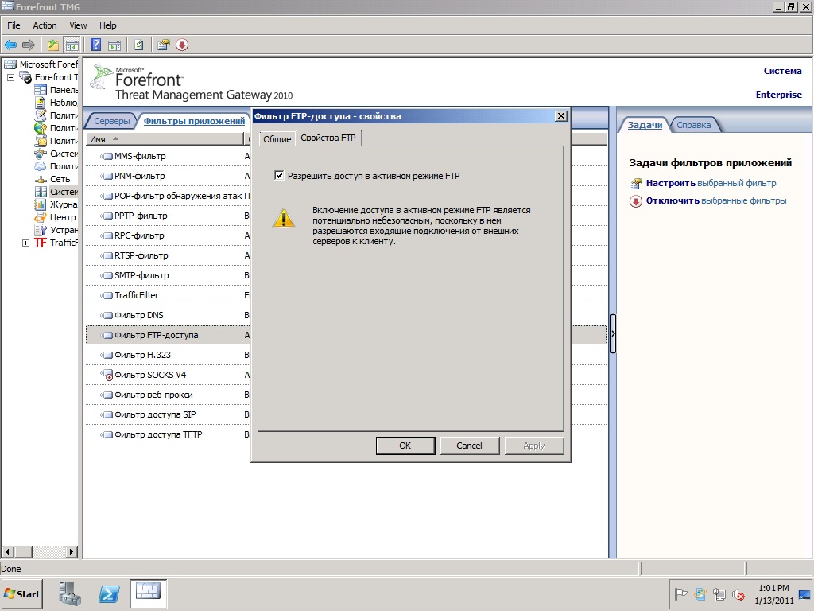Confirm the dialog with OK
Screen dimensions: 814x611
pyautogui.click(x=405, y=446)
